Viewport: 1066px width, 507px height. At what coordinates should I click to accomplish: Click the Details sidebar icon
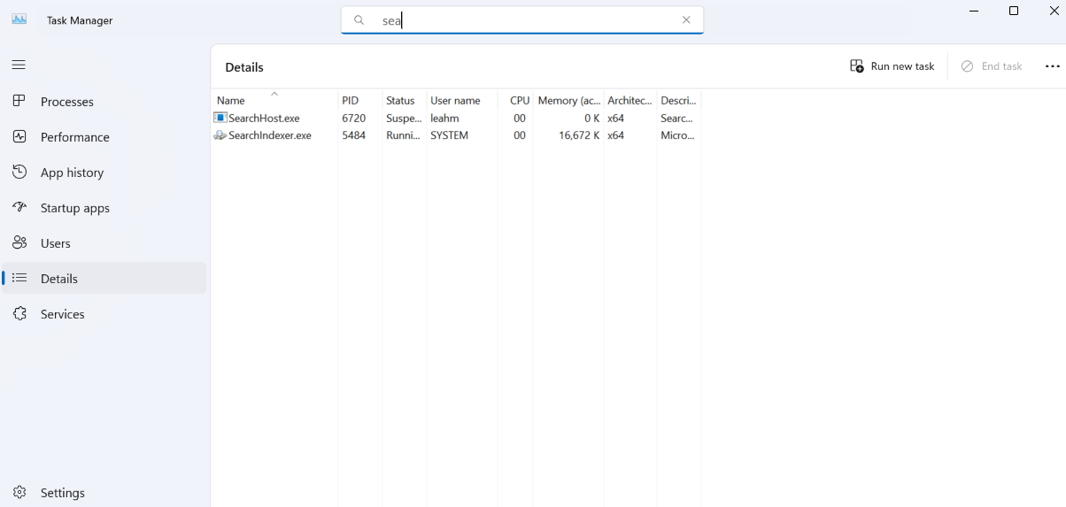tap(19, 278)
